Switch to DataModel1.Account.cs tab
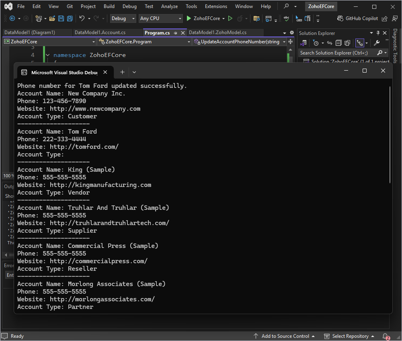 pyautogui.click(x=100, y=32)
